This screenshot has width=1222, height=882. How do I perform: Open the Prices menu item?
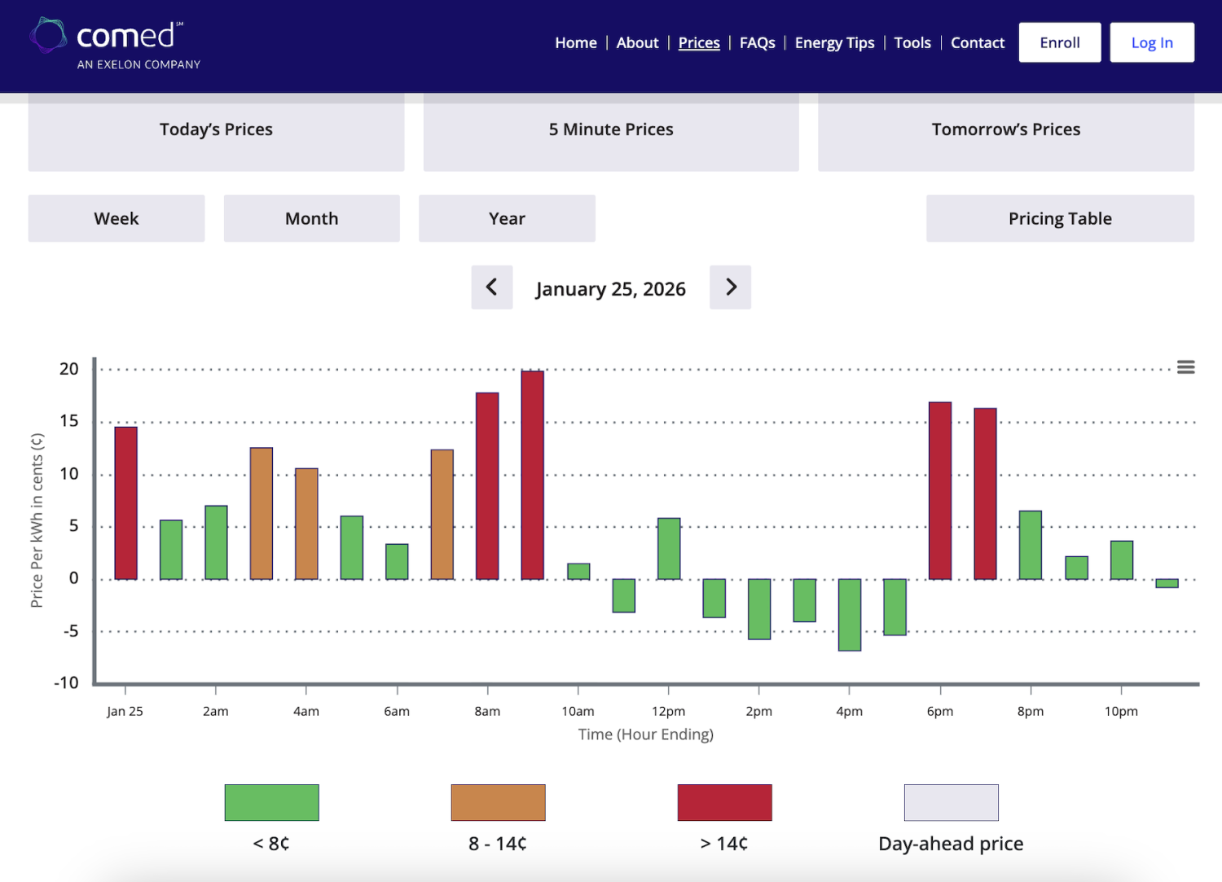699,42
